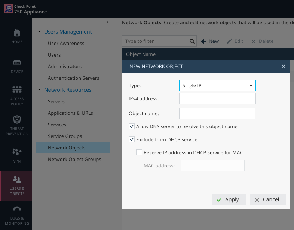The width and height of the screenshot is (294, 230).
Task: Uncheck Exclude from DHCP service
Action: (132, 139)
